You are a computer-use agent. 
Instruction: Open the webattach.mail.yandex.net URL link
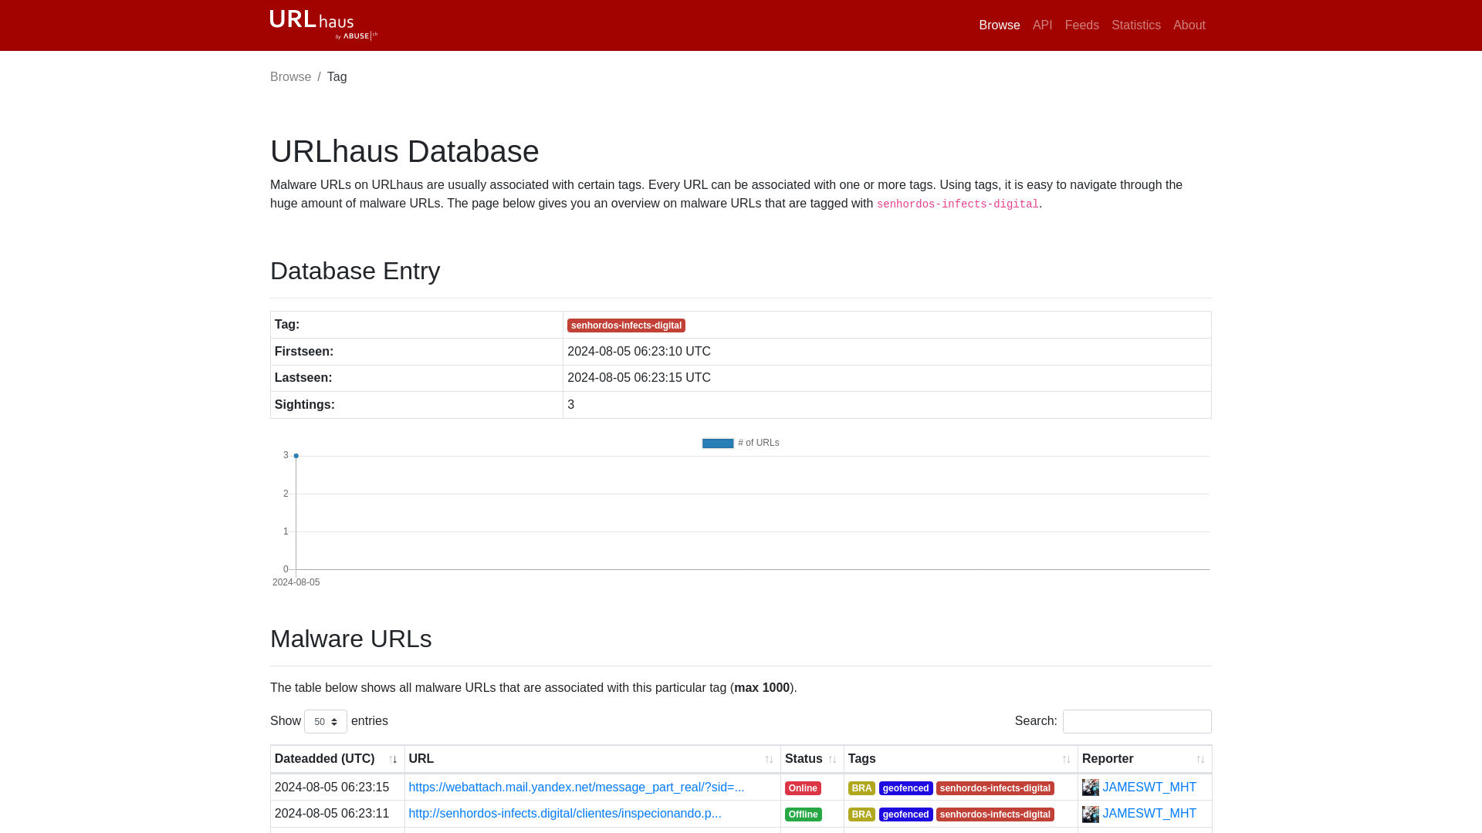(576, 787)
